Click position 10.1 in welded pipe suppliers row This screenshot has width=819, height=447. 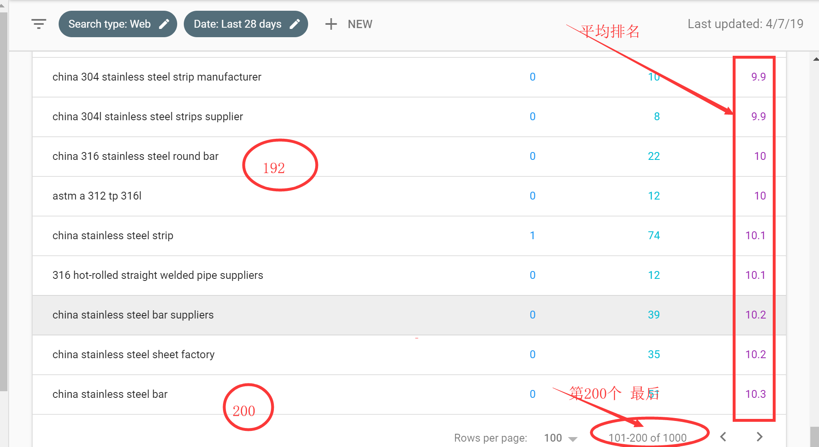(755, 275)
